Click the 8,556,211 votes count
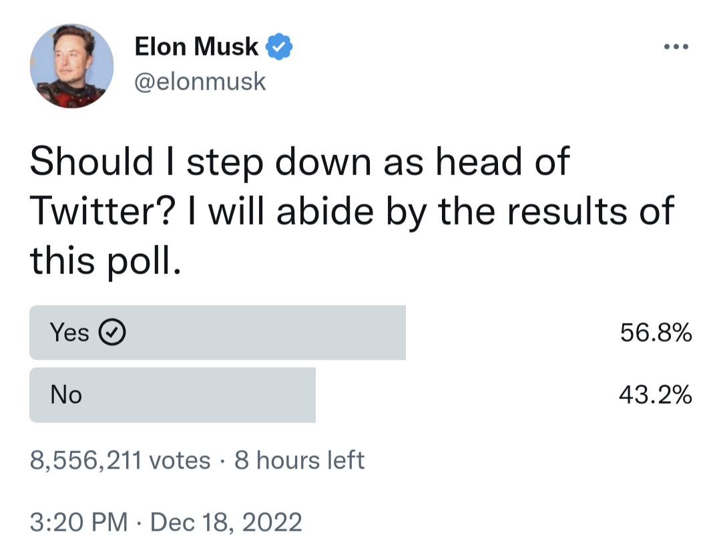 coord(120,460)
